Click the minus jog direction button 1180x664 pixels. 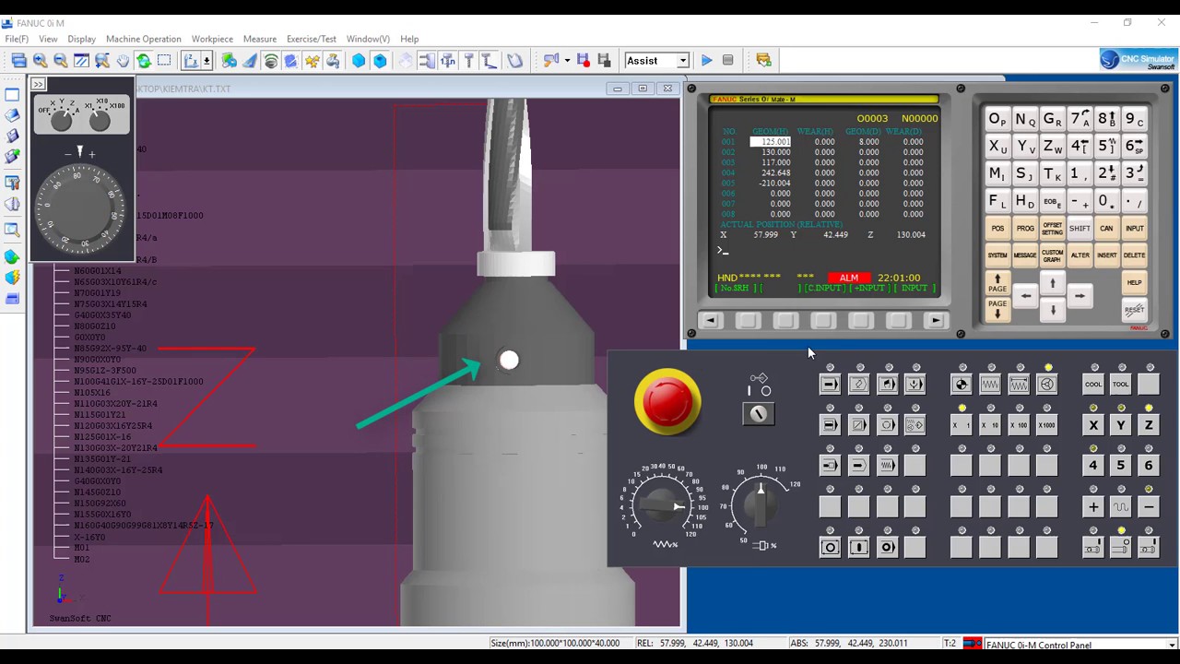click(x=1149, y=506)
